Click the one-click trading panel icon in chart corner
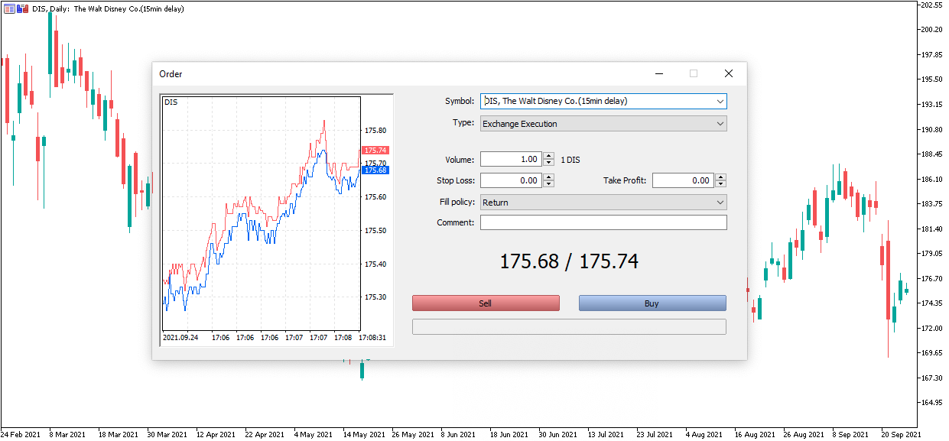The image size is (949, 441). 21,8
